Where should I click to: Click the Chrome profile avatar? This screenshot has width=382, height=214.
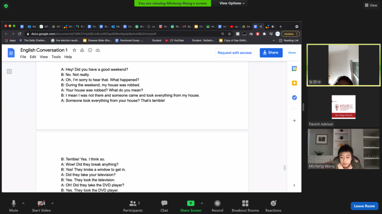pos(278,34)
